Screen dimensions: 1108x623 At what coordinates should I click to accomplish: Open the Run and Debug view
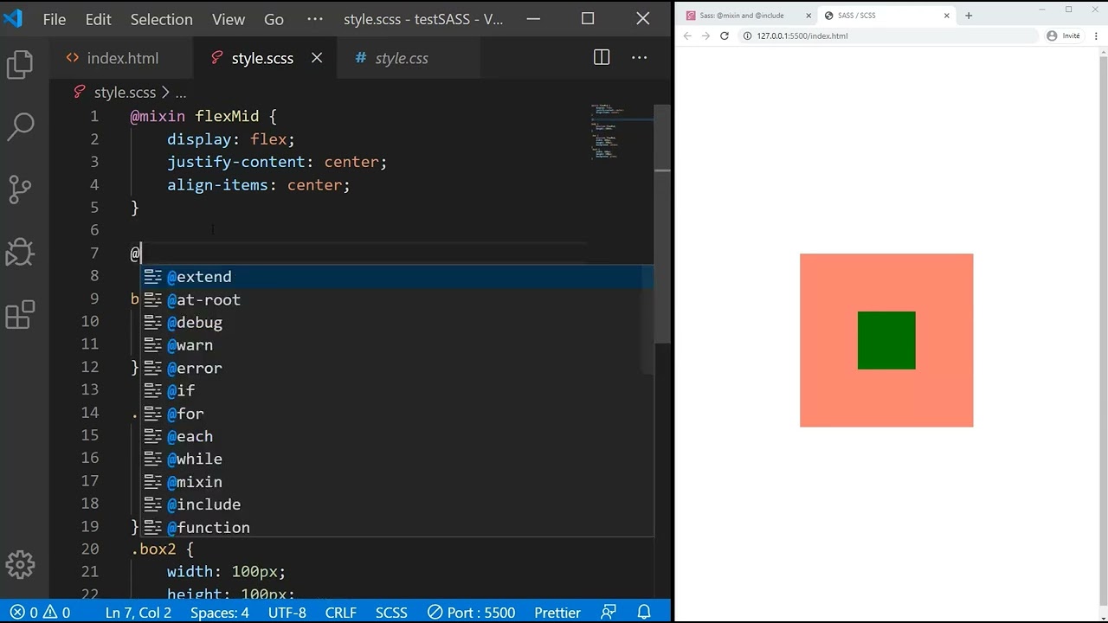[x=20, y=252]
